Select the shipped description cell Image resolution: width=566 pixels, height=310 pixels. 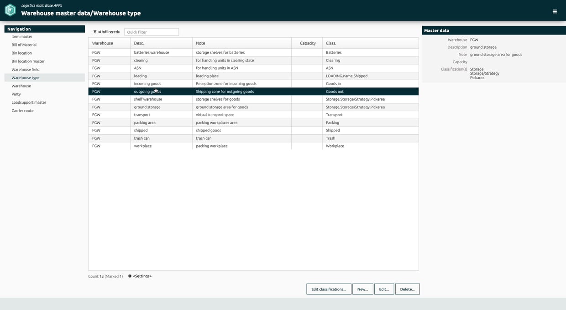point(161,130)
